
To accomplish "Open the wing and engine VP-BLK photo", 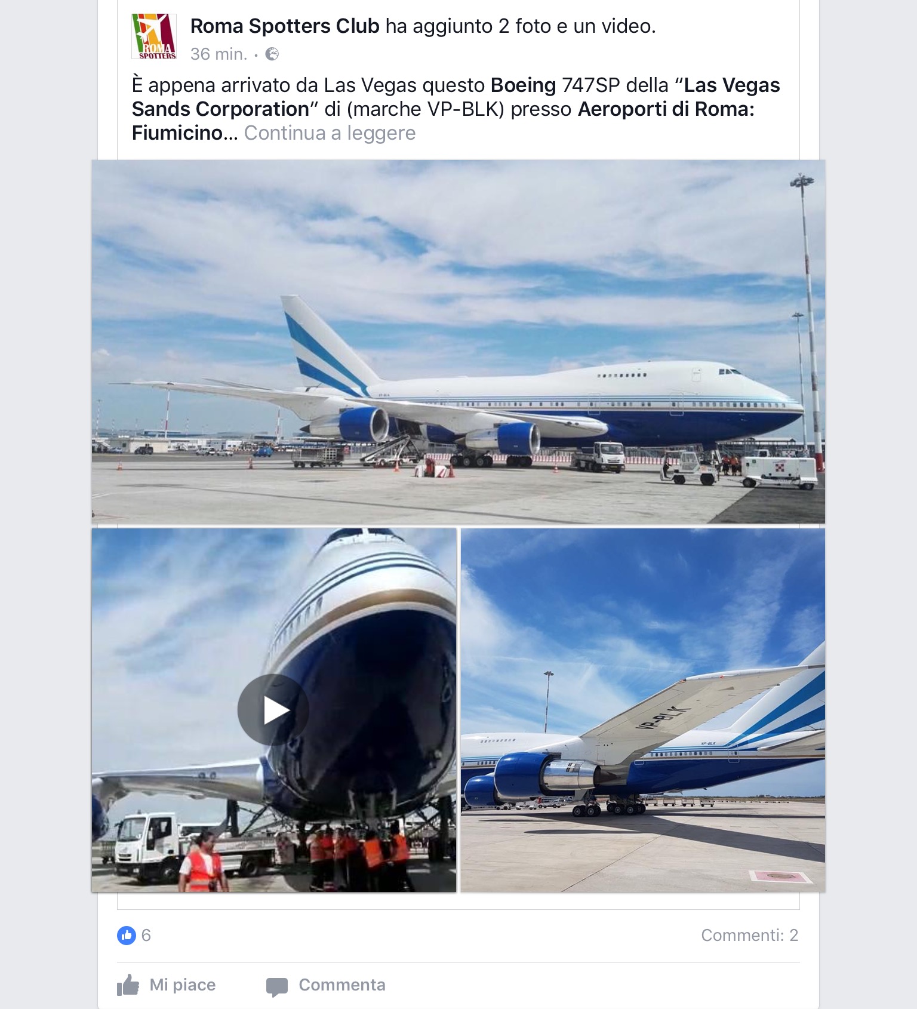I will tap(643, 710).
